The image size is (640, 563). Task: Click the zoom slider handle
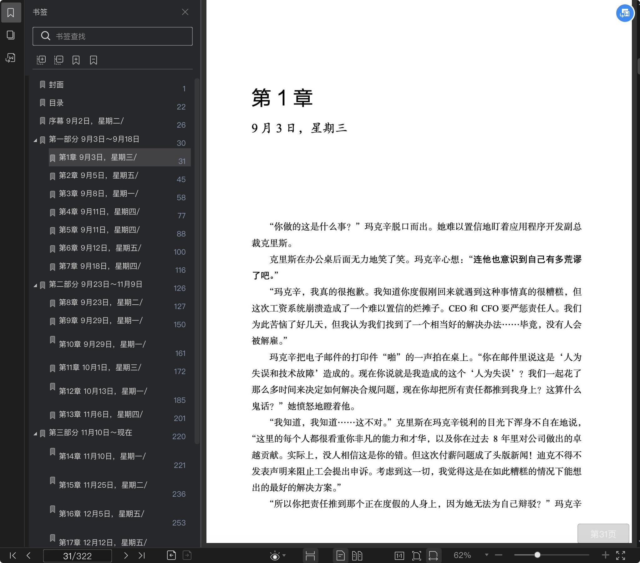(x=537, y=555)
